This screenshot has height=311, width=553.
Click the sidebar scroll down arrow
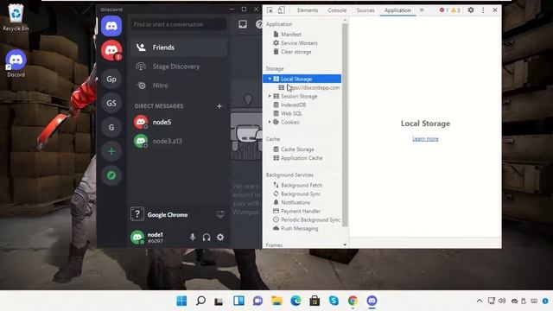point(345,244)
